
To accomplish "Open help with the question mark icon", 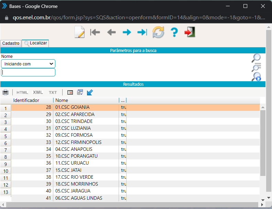I will pyautogui.click(x=174, y=32).
